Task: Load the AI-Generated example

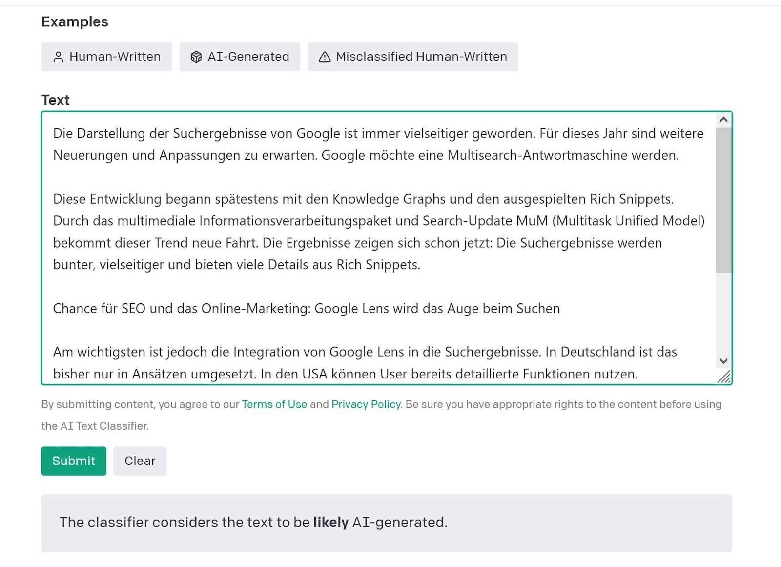Action: point(240,57)
